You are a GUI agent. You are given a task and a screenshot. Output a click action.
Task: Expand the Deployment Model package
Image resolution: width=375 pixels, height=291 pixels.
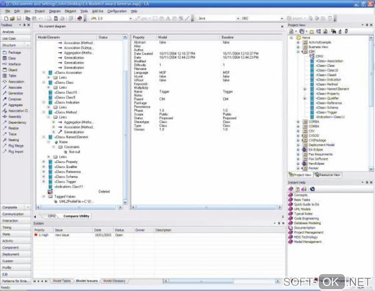298,145
